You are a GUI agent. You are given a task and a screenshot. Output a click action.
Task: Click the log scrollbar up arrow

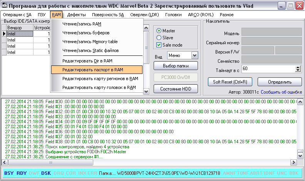[x=300, y=102]
